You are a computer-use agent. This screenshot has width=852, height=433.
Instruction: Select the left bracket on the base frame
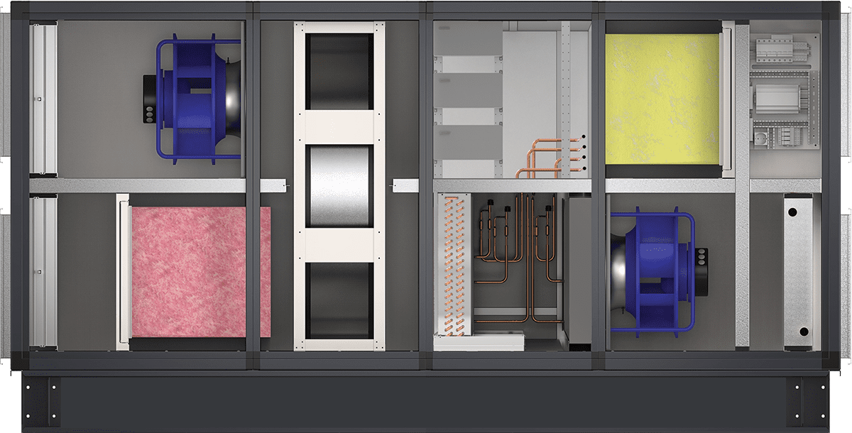click(43, 401)
